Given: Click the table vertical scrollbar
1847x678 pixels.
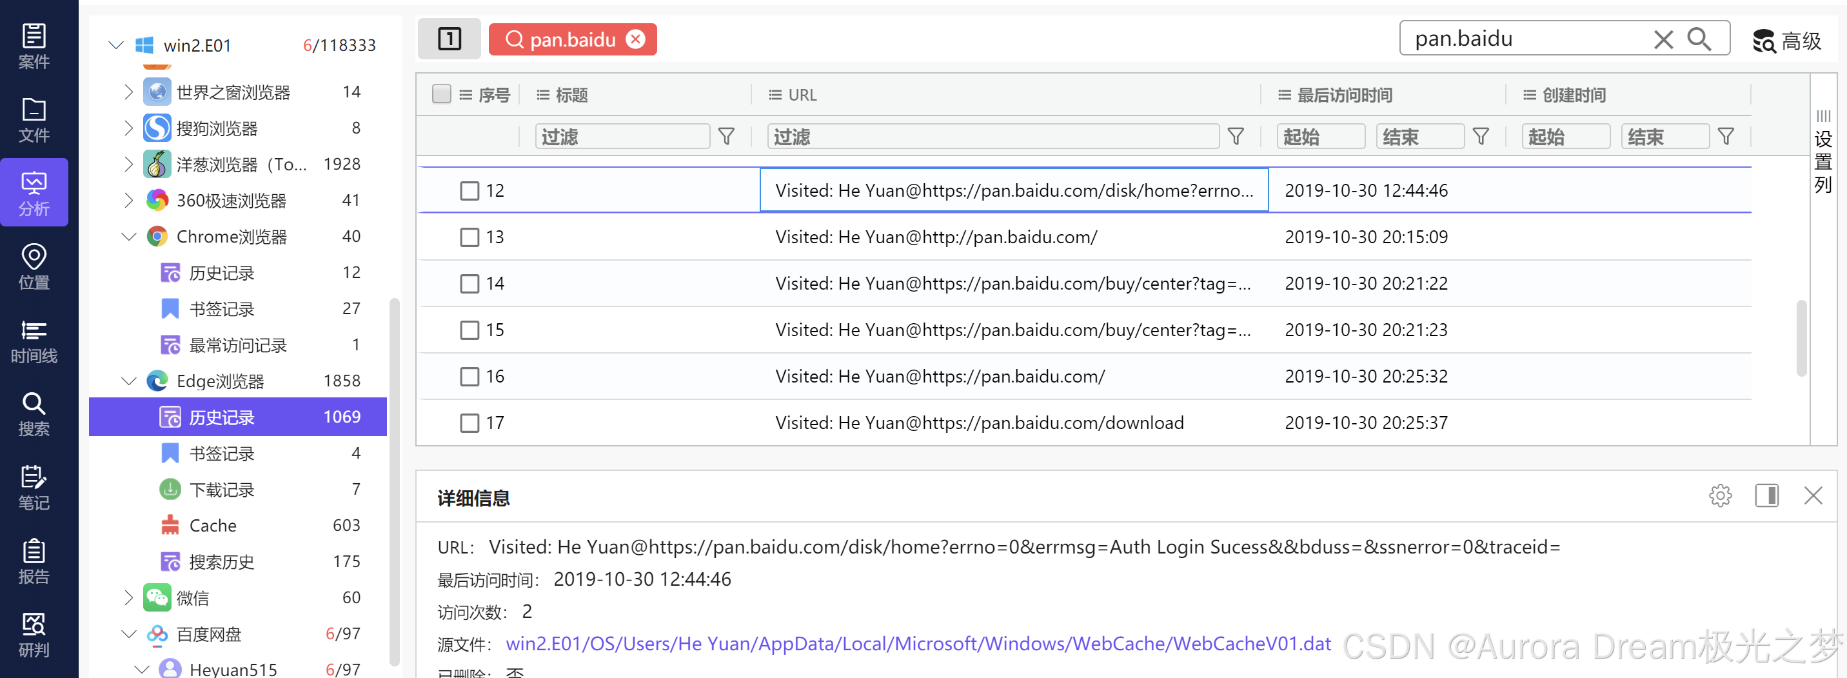Looking at the screenshot, I should (x=1801, y=337).
